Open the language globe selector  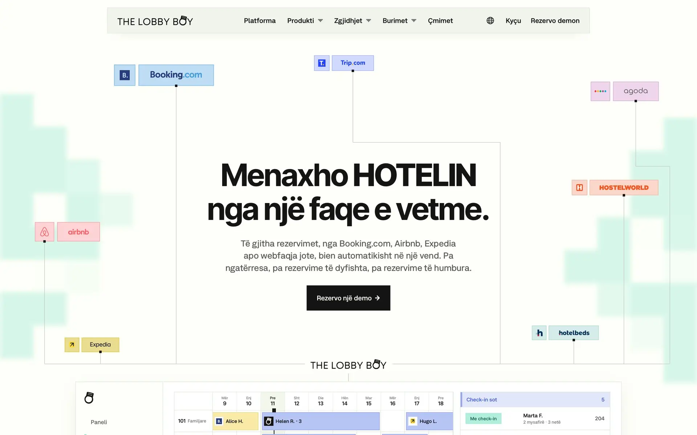point(490,21)
